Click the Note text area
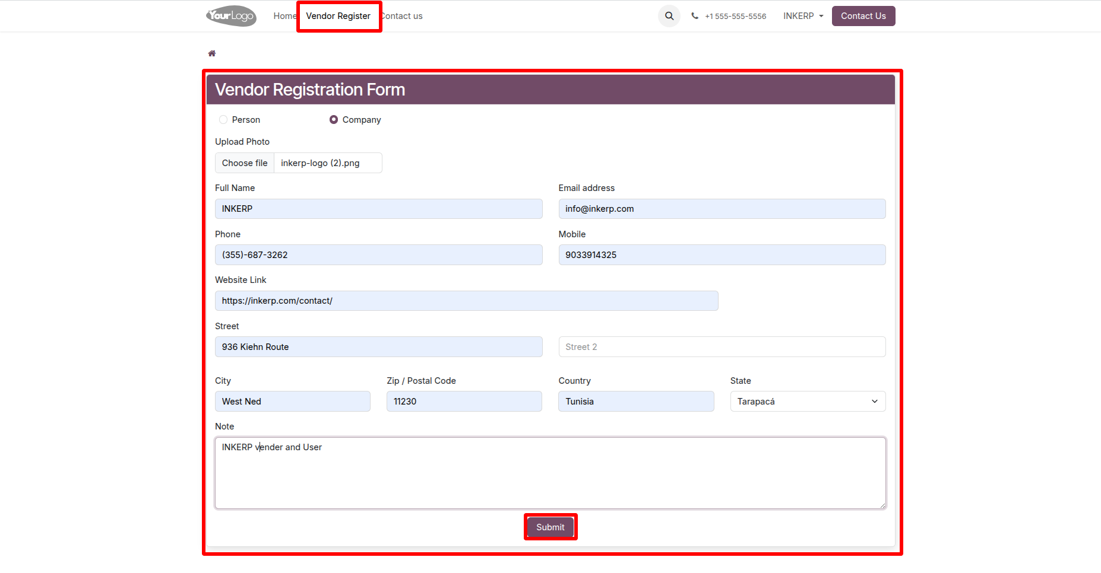The width and height of the screenshot is (1101, 573). click(x=550, y=473)
